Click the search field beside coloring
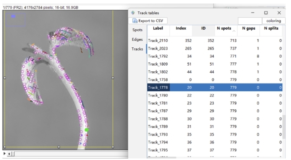291x160 pixels. coord(250,21)
